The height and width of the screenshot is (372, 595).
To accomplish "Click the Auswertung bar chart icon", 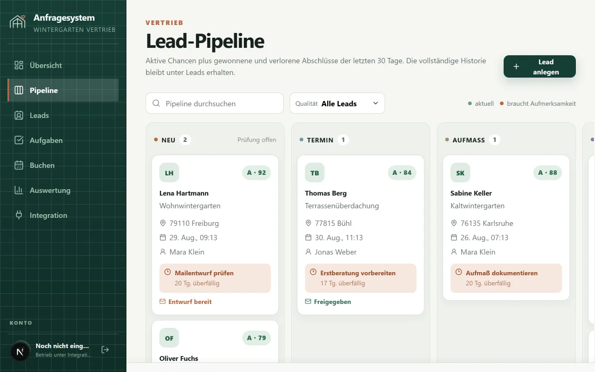I will tap(19, 190).
